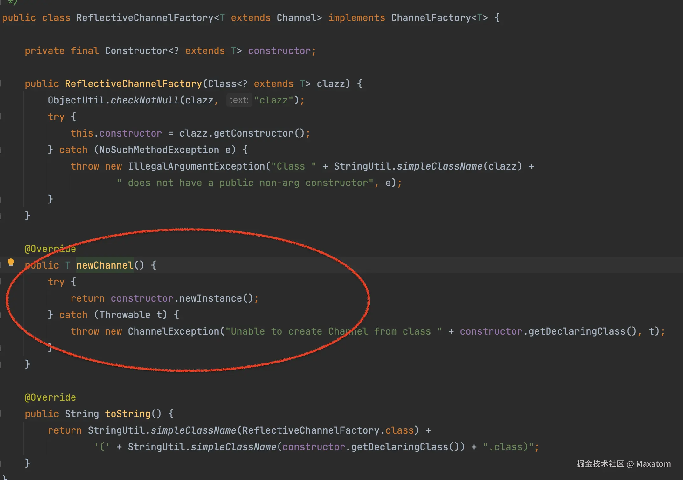Collapse the ReflectiveChannelFactory constructor fold marker
Viewport: 683px width, 480px height.
(1, 84)
